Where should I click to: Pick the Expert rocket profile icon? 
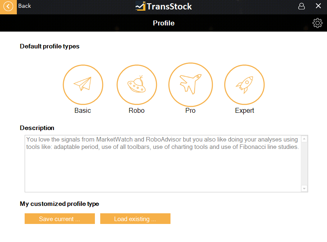pos(244,85)
